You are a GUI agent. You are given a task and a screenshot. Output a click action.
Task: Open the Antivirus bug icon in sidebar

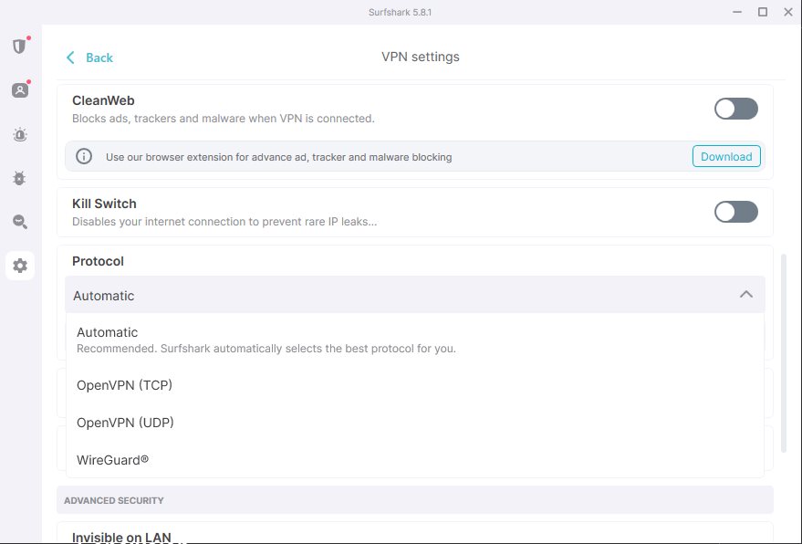pyautogui.click(x=19, y=178)
